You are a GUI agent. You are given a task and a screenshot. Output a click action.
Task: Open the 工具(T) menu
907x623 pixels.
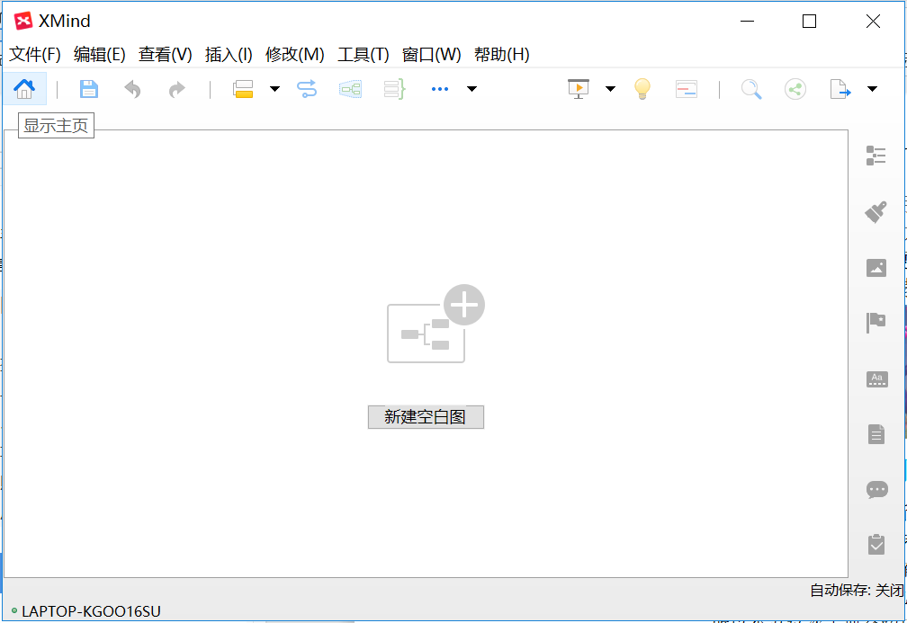[363, 54]
